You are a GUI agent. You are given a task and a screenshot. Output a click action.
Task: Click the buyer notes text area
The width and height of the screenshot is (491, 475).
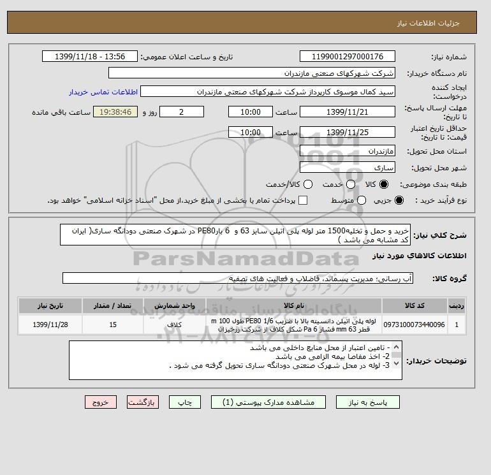point(235,360)
